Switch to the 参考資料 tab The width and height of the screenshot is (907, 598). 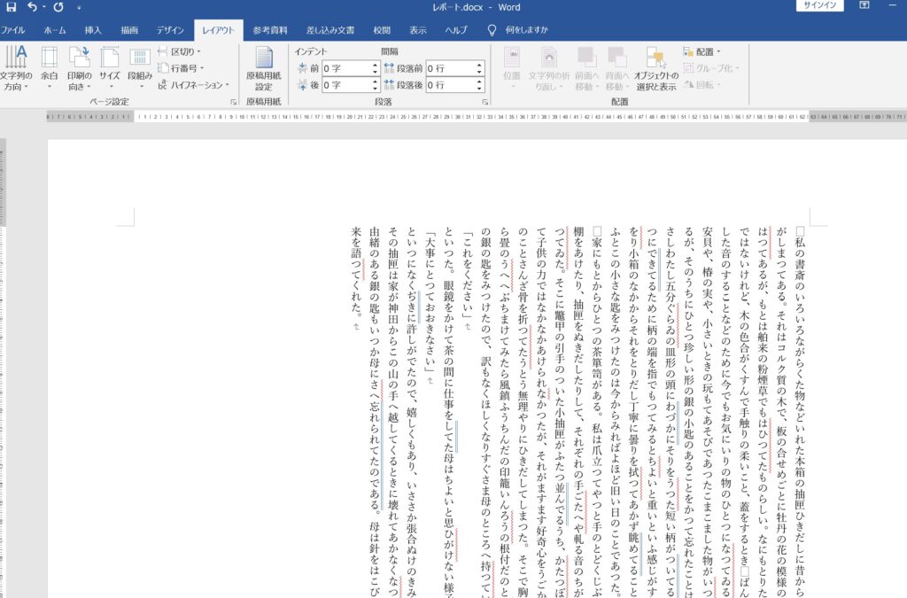(270, 30)
